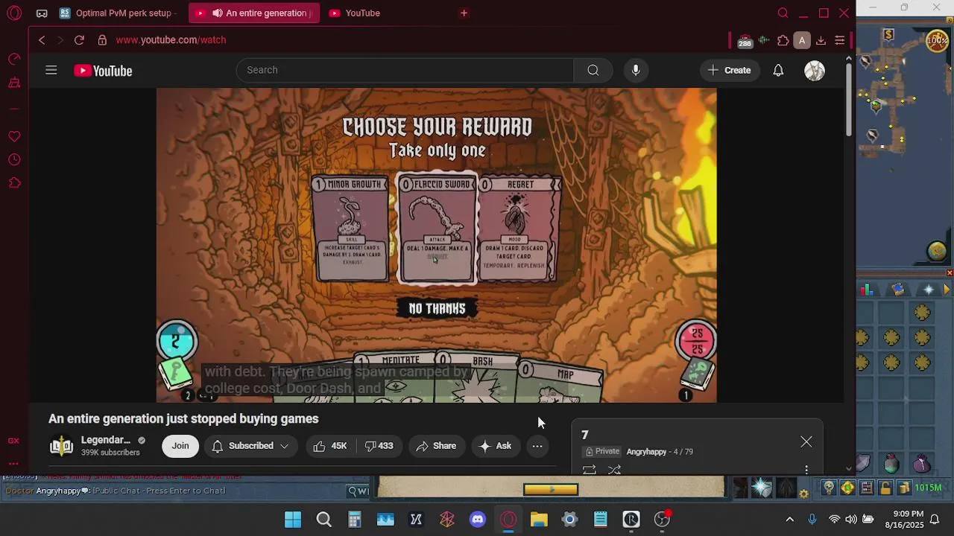Open the YouTube guide hamburger menu
Viewport: 954px width, 536px height.
pyautogui.click(x=51, y=70)
